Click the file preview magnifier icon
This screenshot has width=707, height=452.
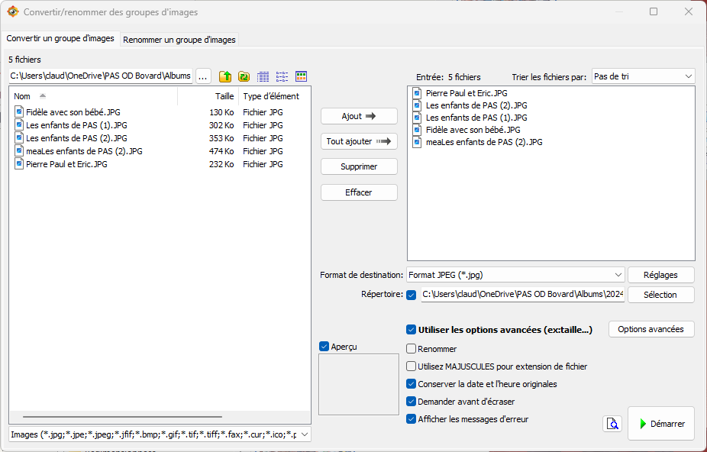pos(612,424)
